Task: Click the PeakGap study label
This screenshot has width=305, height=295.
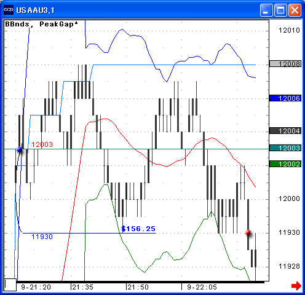Action: tap(58, 24)
